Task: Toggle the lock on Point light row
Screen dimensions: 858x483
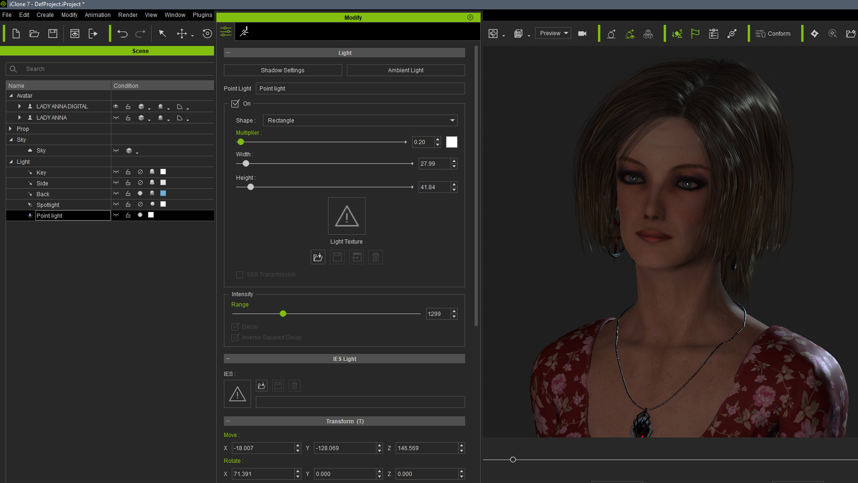Action: [128, 215]
